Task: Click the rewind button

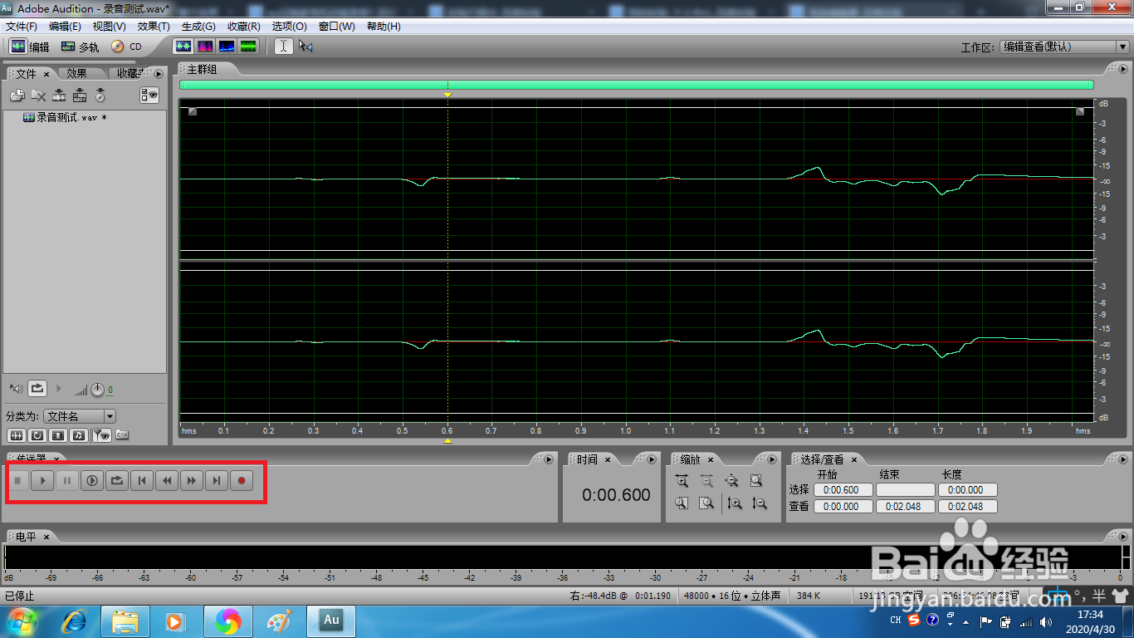Action: coord(167,480)
